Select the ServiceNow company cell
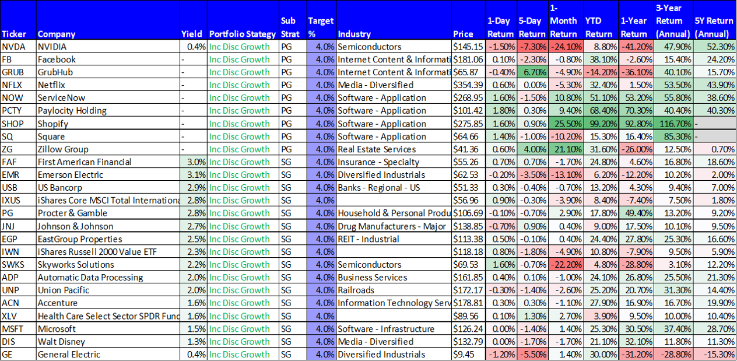Image resolution: width=737 pixels, height=361 pixels. click(x=108, y=98)
